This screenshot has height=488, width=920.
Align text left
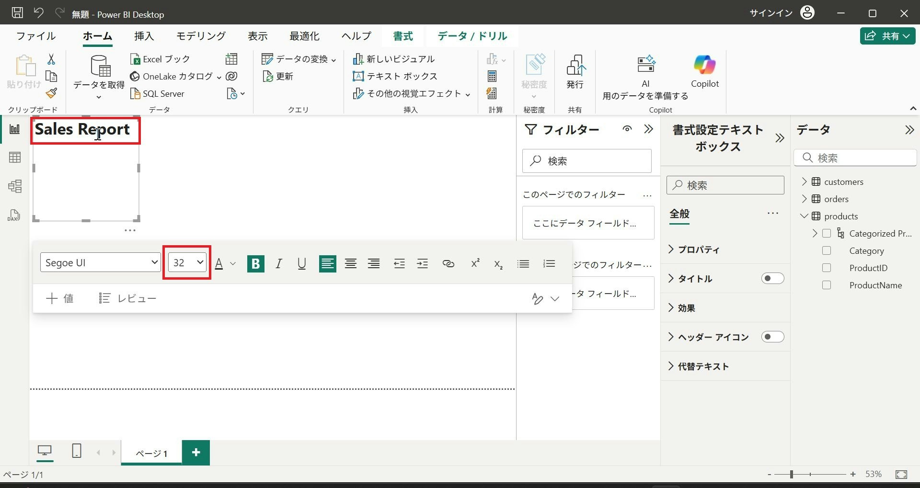coord(328,263)
